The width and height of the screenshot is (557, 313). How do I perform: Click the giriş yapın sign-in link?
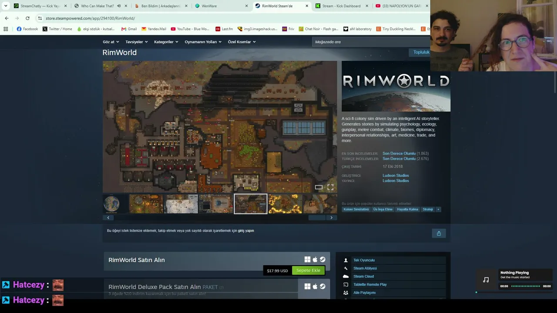pos(246,231)
